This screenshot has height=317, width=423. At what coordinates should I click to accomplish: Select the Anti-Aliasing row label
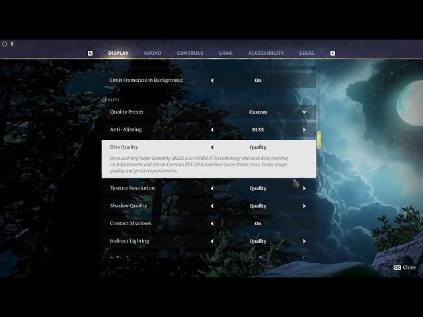tap(126, 129)
